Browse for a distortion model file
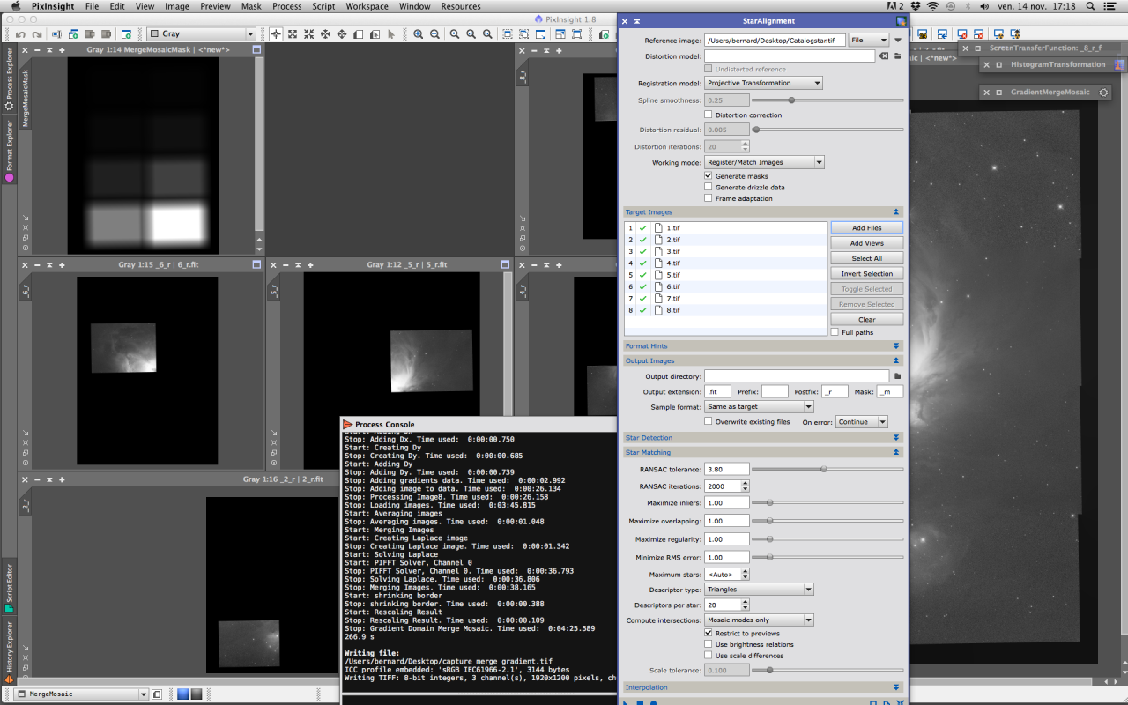 [897, 56]
